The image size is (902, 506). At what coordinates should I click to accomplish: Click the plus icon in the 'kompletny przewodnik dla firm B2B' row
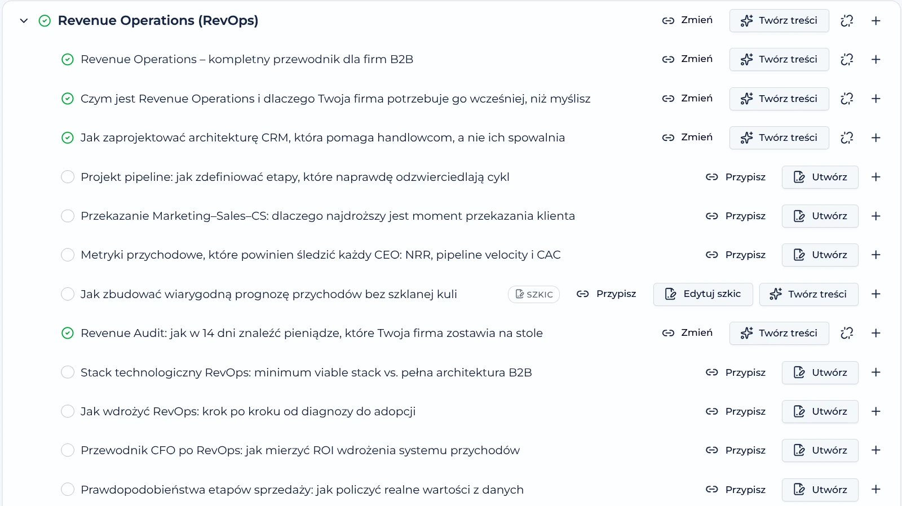(876, 59)
